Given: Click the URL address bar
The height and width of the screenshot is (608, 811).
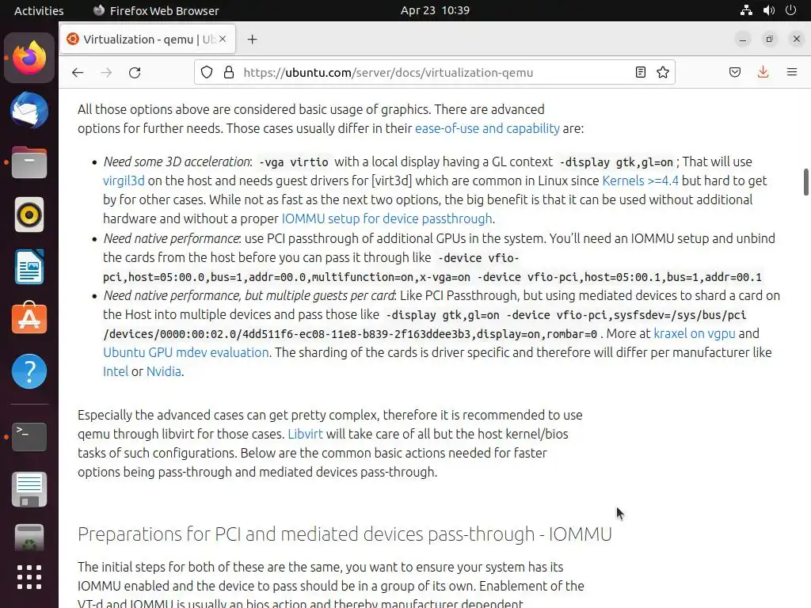Looking at the screenshot, I should click(435, 72).
